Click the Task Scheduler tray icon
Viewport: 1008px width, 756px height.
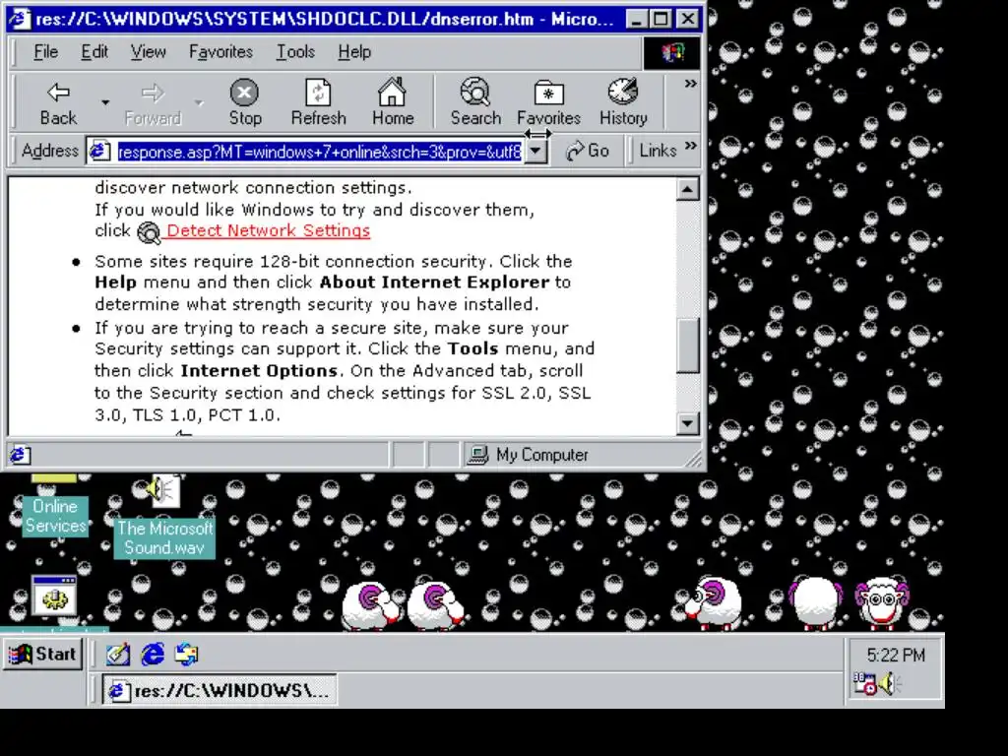point(864,683)
